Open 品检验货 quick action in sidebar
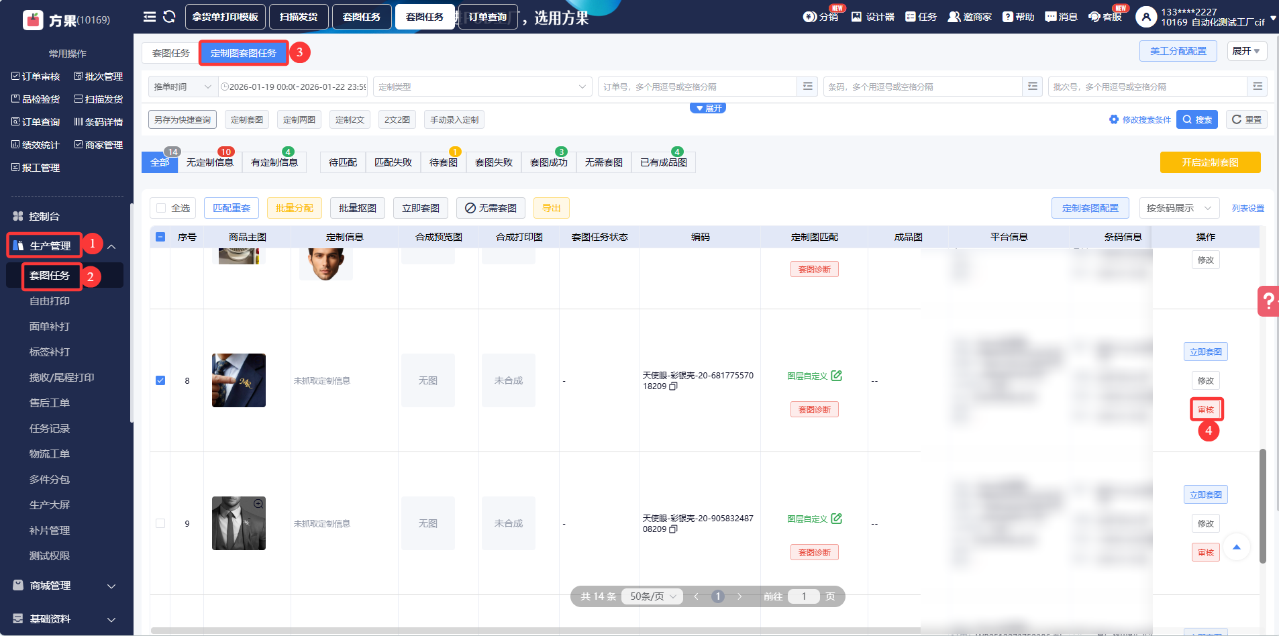Screen dimensions: 1279x636 36,99
